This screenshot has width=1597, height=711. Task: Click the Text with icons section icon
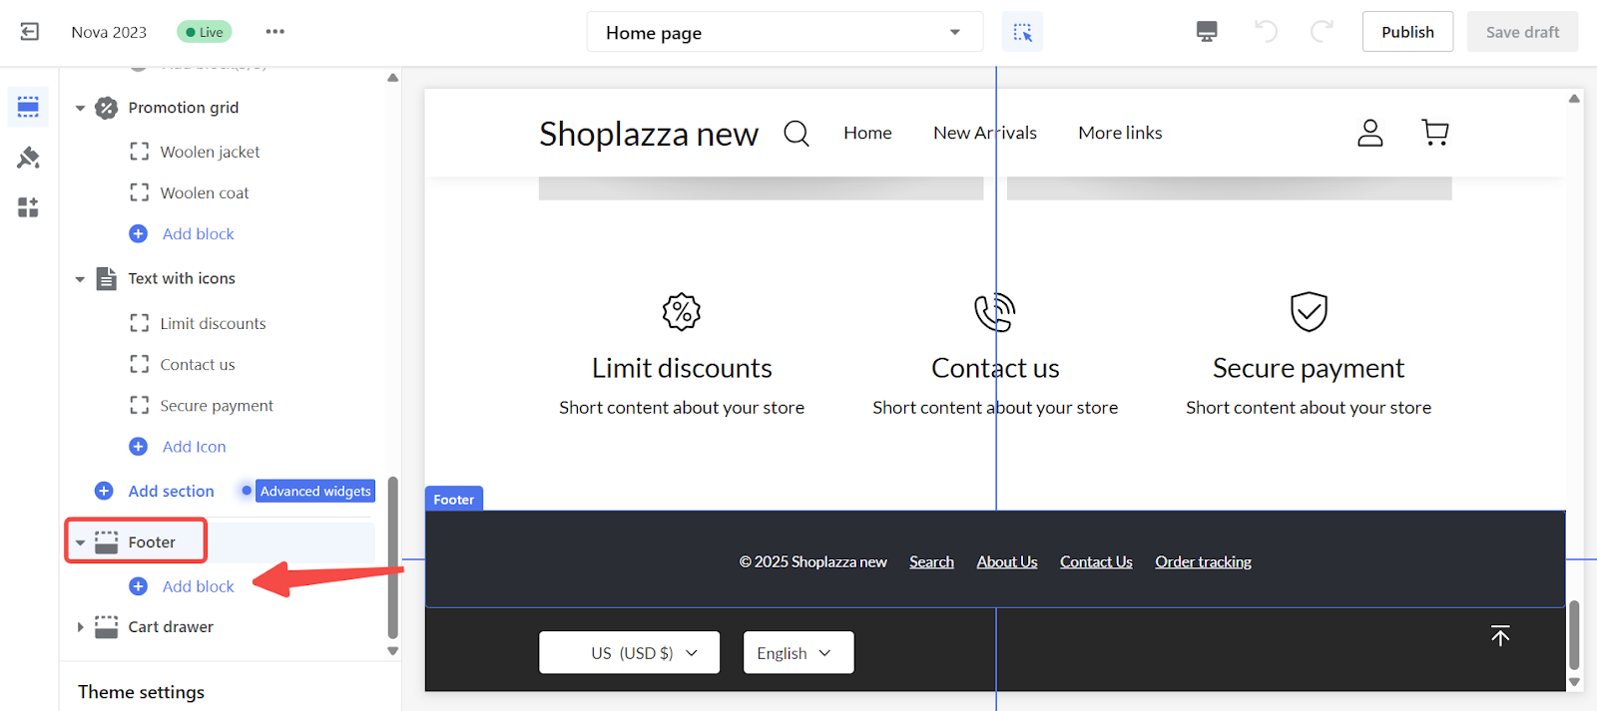(107, 278)
